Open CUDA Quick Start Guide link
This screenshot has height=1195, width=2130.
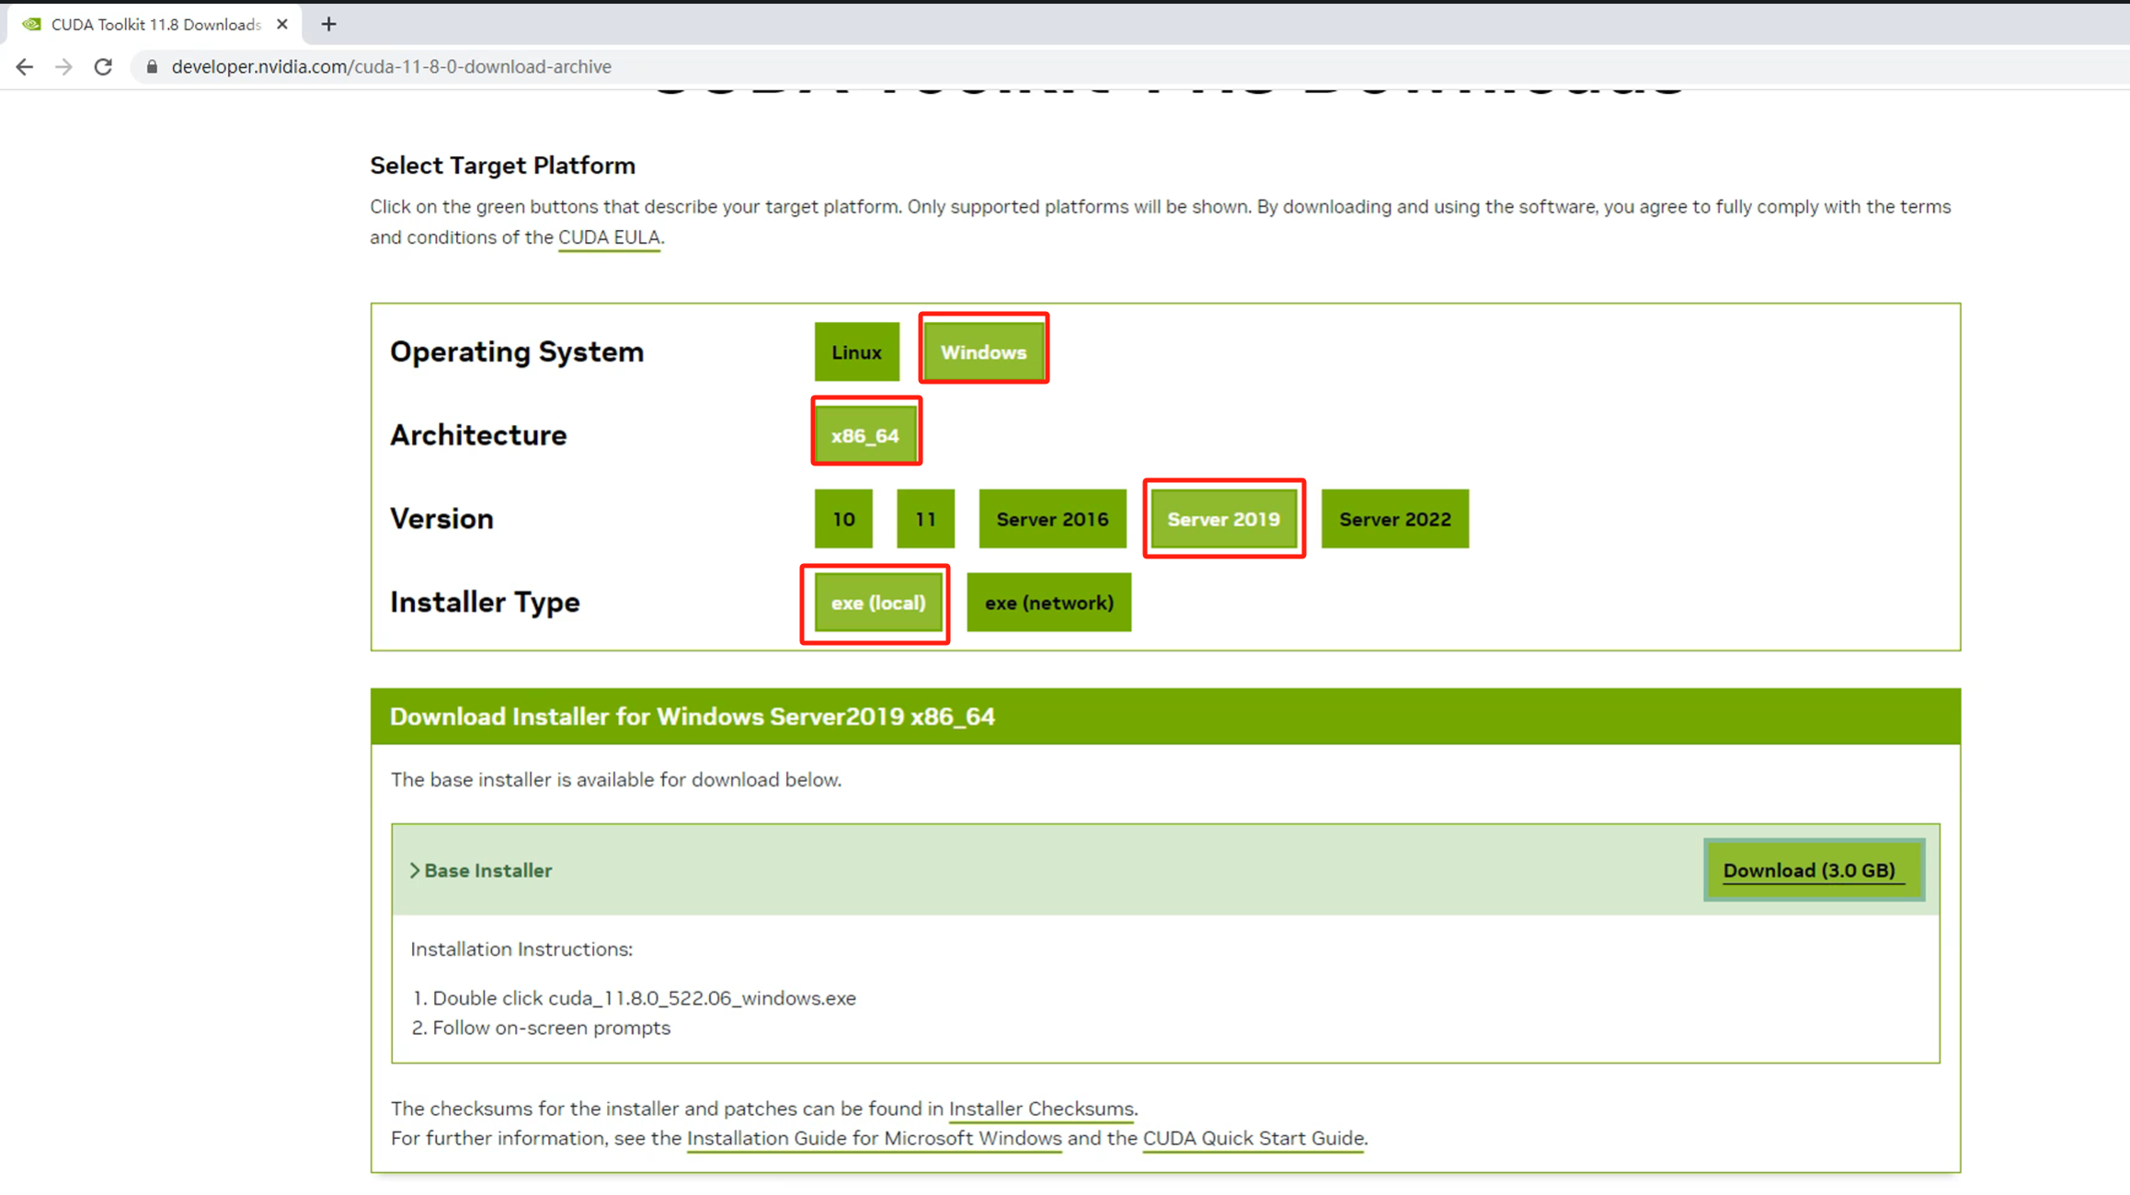point(1254,1138)
